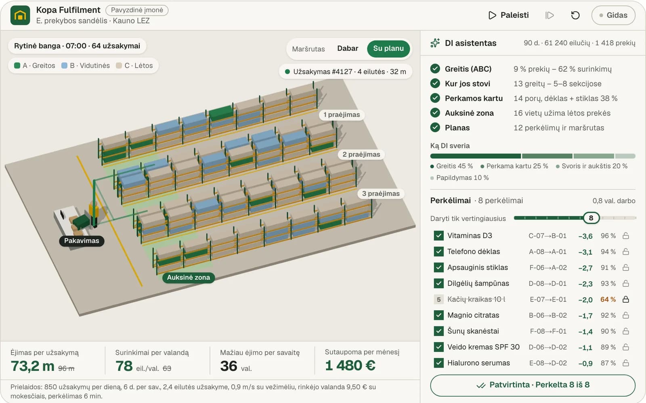Viewport: 646px width, 403px height.
Task: Click the lock icon for Dilgėlių šampūnas
Action: click(x=626, y=283)
